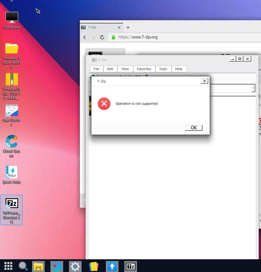Close the 'Operation is not supported' dialog
261x272 pixels.
coord(204,81)
